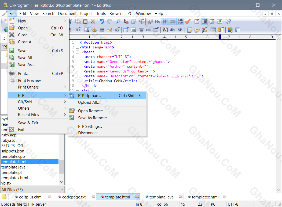Open the Replace tool icon

point(126,21)
